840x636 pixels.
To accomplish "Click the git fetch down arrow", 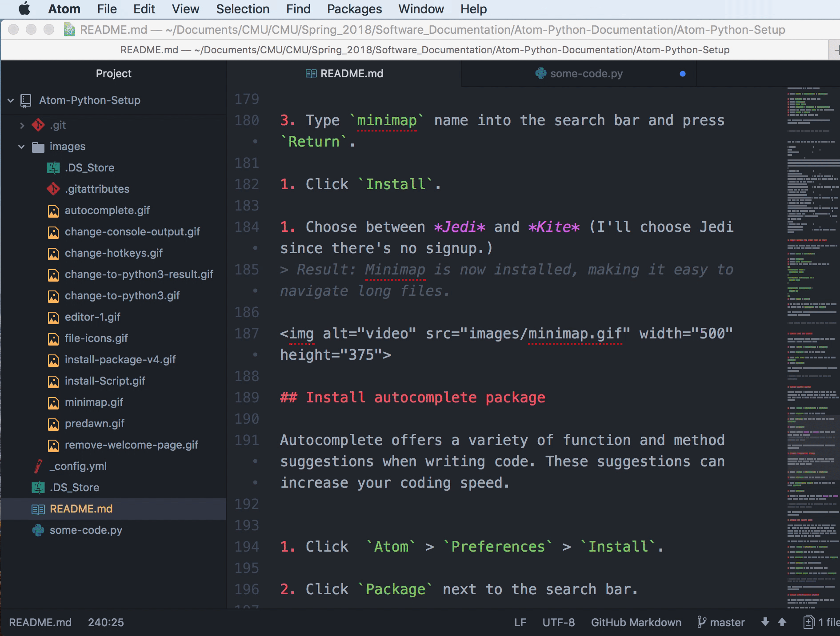I will (765, 622).
